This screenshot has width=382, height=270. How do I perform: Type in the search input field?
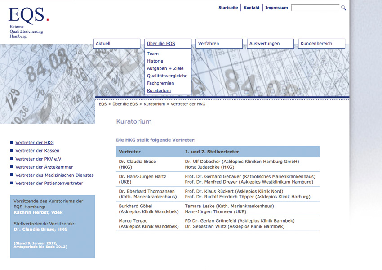point(315,8)
